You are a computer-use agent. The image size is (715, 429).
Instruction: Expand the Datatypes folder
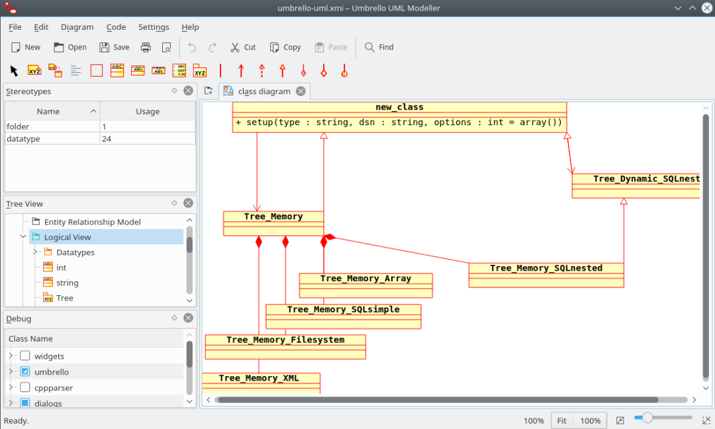tap(34, 252)
